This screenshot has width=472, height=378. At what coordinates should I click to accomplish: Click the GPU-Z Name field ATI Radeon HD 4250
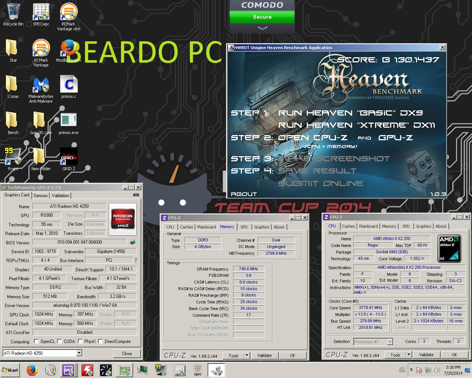pos(69,206)
